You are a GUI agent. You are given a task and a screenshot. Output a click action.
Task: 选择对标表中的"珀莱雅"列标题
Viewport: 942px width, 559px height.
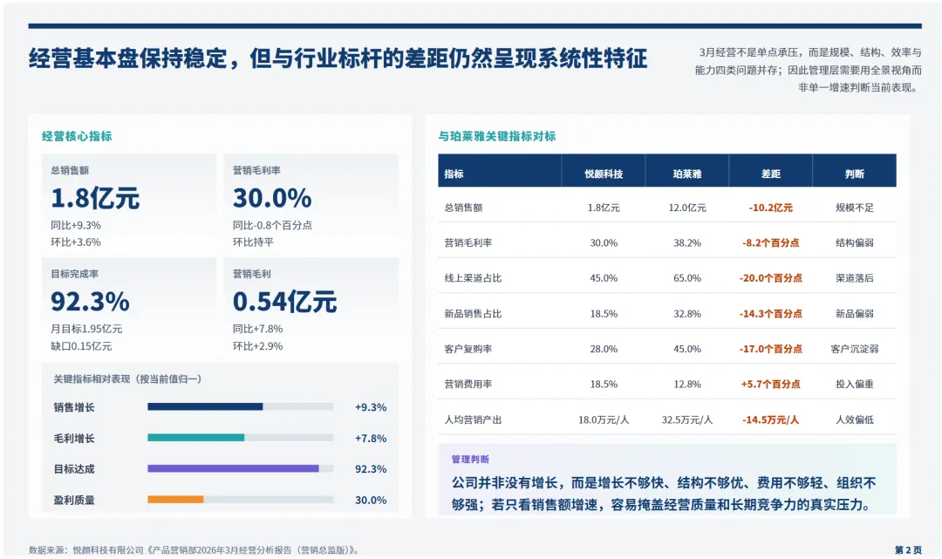click(x=686, y=171)
